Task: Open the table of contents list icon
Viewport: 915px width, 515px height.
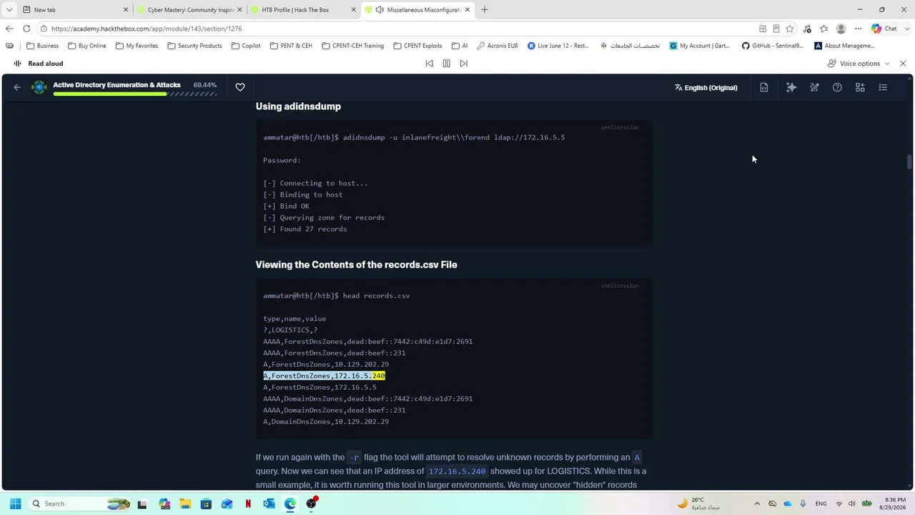Action: (883, 87)
